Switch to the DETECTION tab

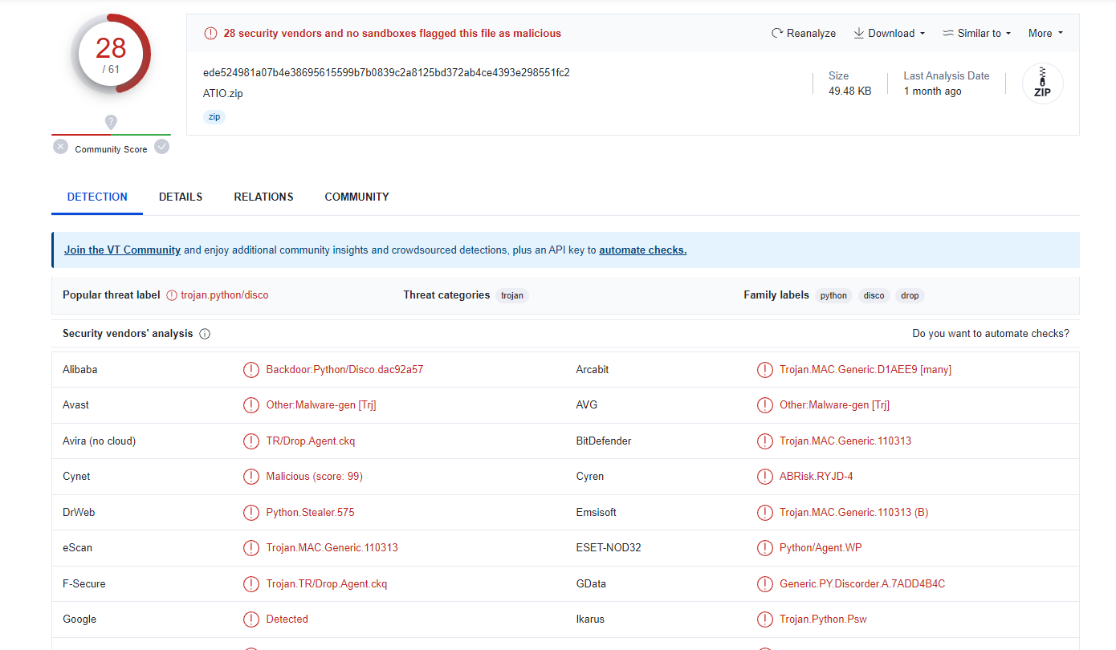97,197
